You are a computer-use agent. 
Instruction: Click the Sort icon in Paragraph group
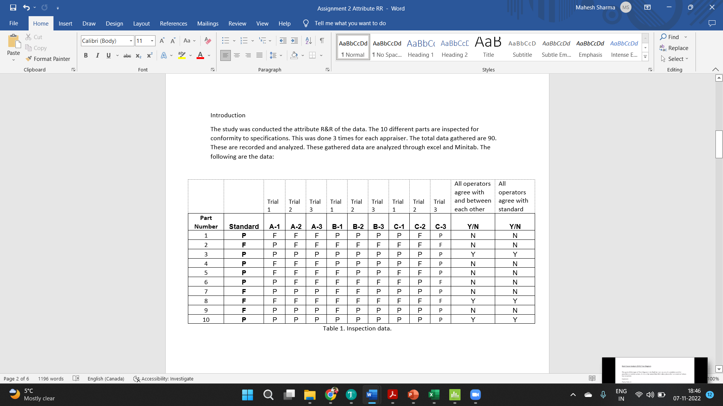tap(308, 41)
